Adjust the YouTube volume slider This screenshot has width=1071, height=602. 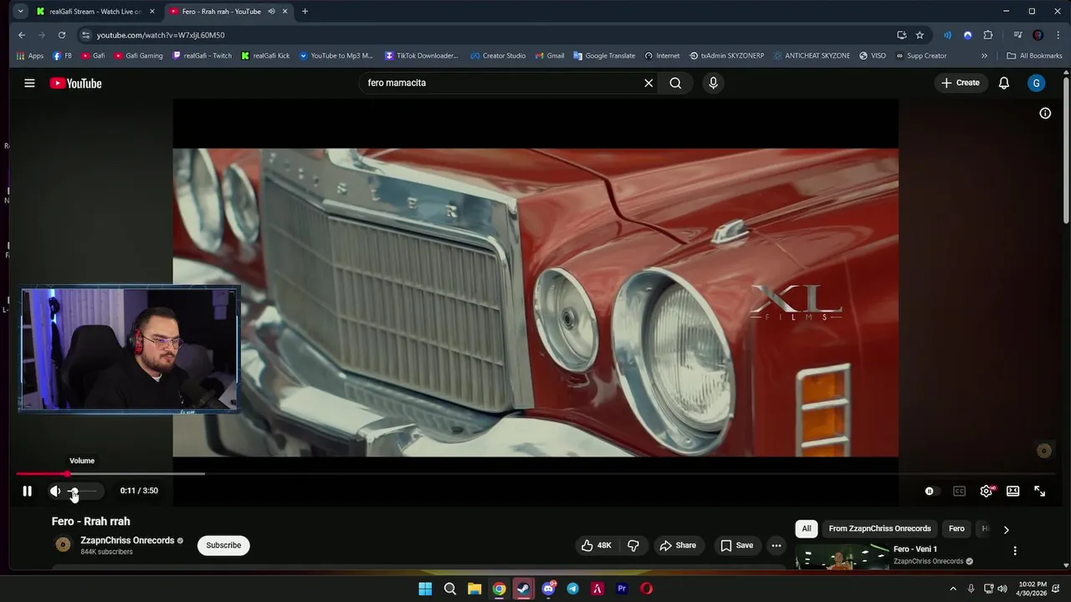[83, 491]
